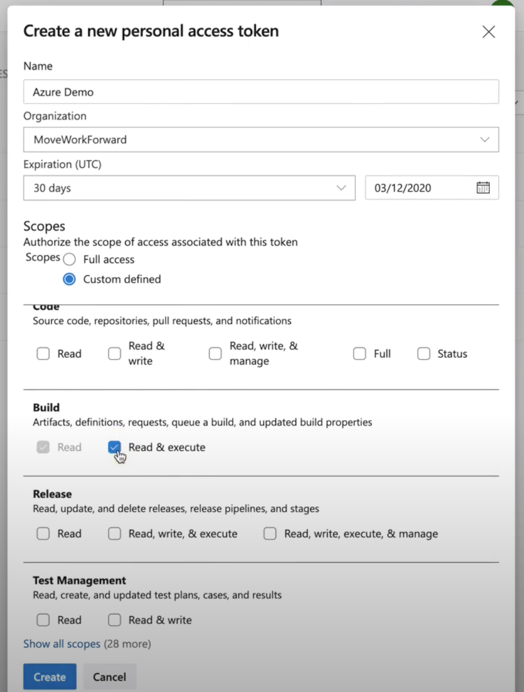The height and width of the screenshot is (692, 524).
Task: Enable the Code Status checkbox
Action: pos(424,354)
